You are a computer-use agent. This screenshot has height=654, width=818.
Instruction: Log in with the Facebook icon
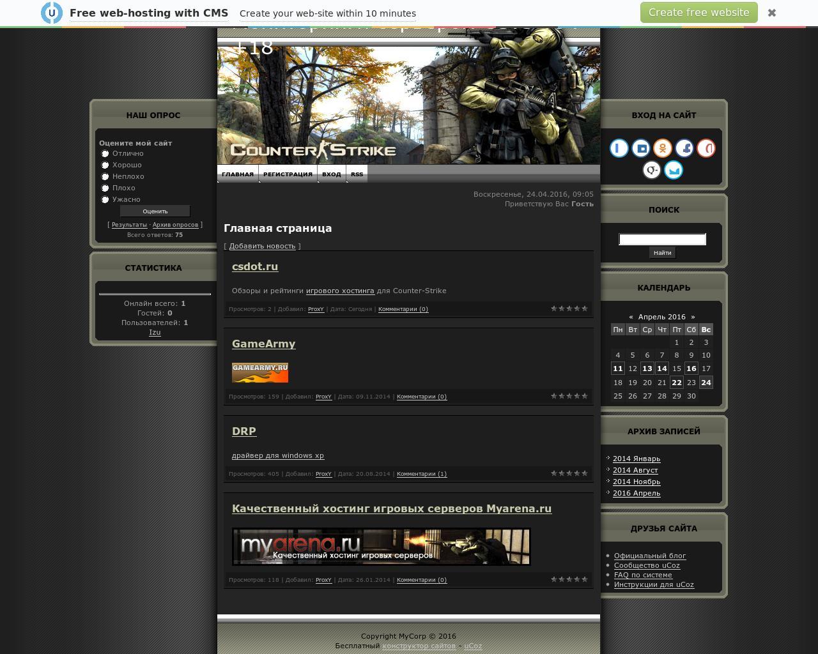coord(684,148)
